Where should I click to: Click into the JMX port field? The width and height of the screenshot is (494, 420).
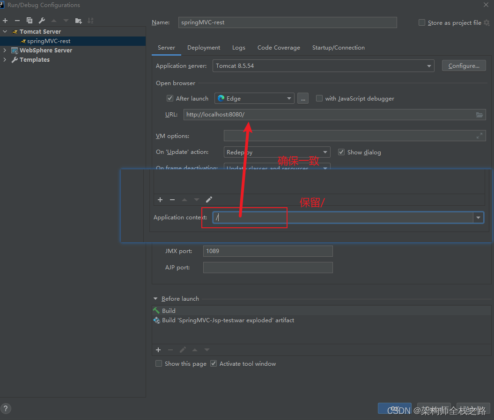[x=268, y=251]
